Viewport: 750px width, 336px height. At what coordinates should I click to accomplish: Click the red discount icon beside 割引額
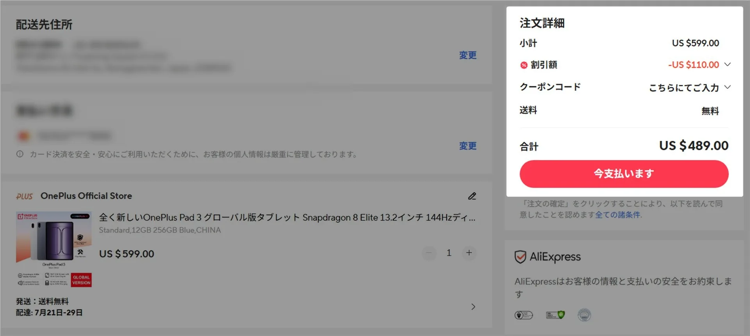pyautogui.click(x=524, y=65)
